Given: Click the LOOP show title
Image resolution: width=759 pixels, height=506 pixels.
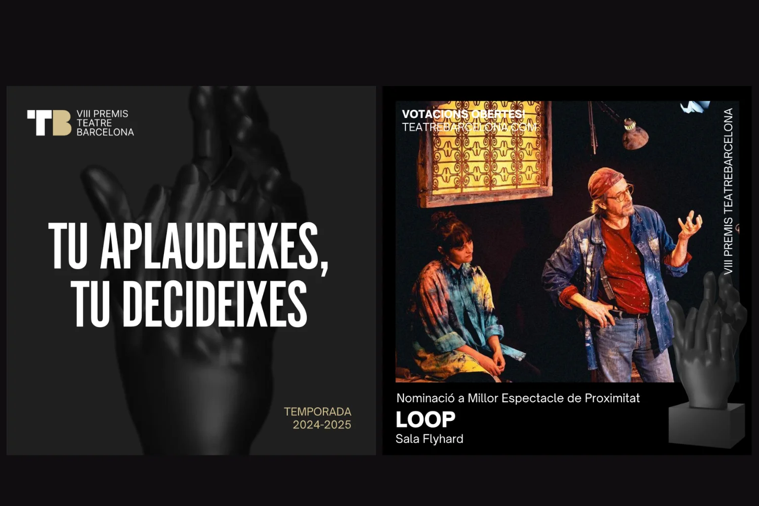Looking at the screenshot, I should [x=426, y=419].
